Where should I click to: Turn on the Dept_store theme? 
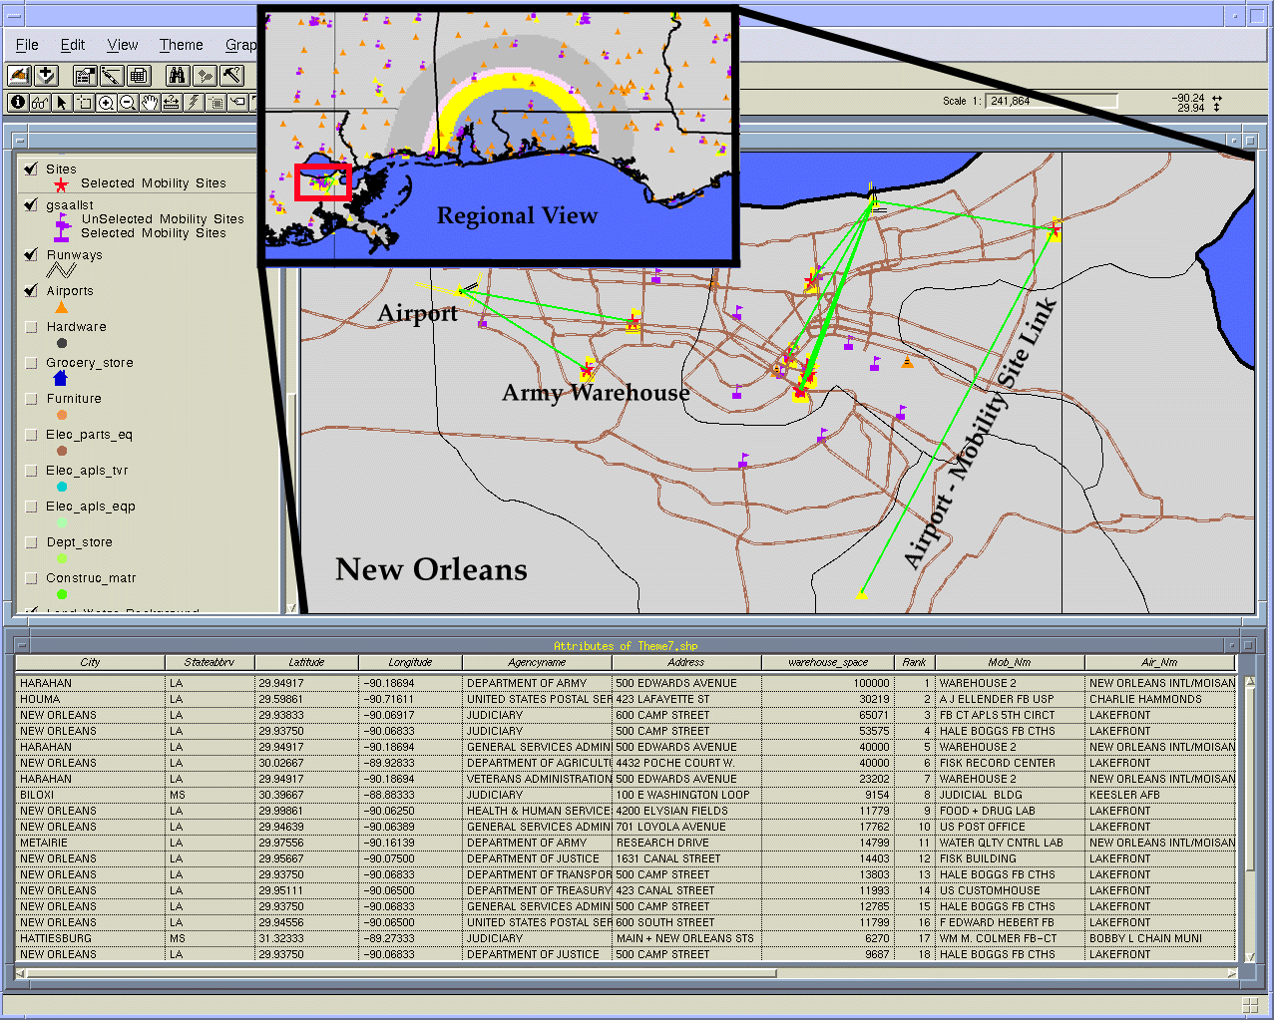[x=31, y=541]
